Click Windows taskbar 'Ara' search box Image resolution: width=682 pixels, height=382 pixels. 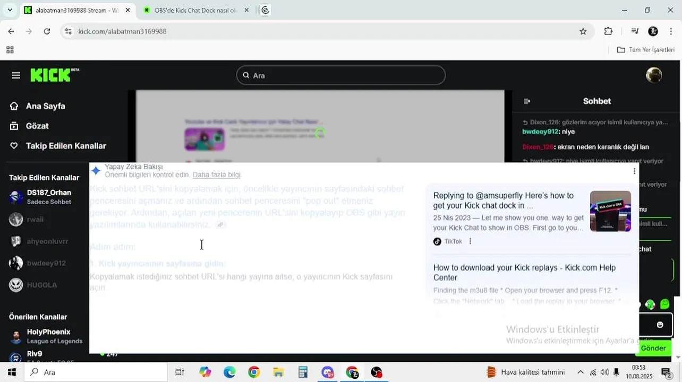(x=96, y=372)
